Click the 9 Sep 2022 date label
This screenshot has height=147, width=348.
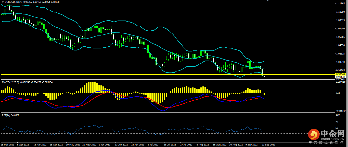[x=251, y=145]
